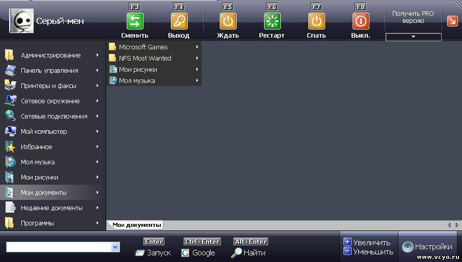Click the Программы folder icon
This screenshot has height=262, width=462.
point(10,223)
